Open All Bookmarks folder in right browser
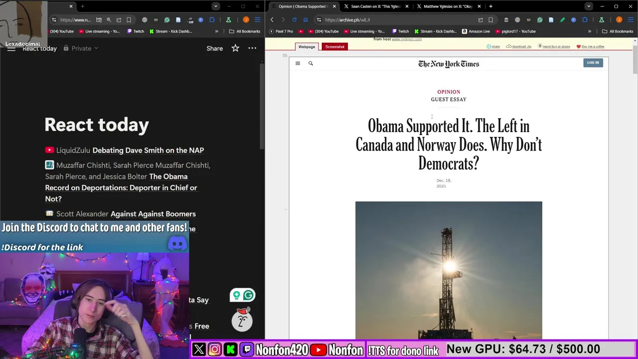 pos(618,31)
